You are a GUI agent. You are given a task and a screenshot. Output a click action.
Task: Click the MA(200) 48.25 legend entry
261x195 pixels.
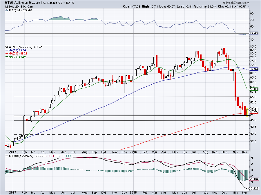(x=16, y=53)
